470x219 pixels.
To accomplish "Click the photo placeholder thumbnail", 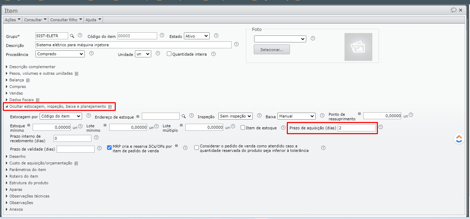I will 358,47.
